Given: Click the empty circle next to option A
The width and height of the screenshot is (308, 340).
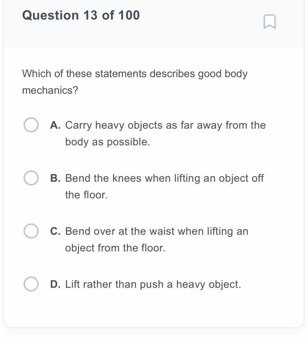Looking at the screenshot, I should 31,125.
